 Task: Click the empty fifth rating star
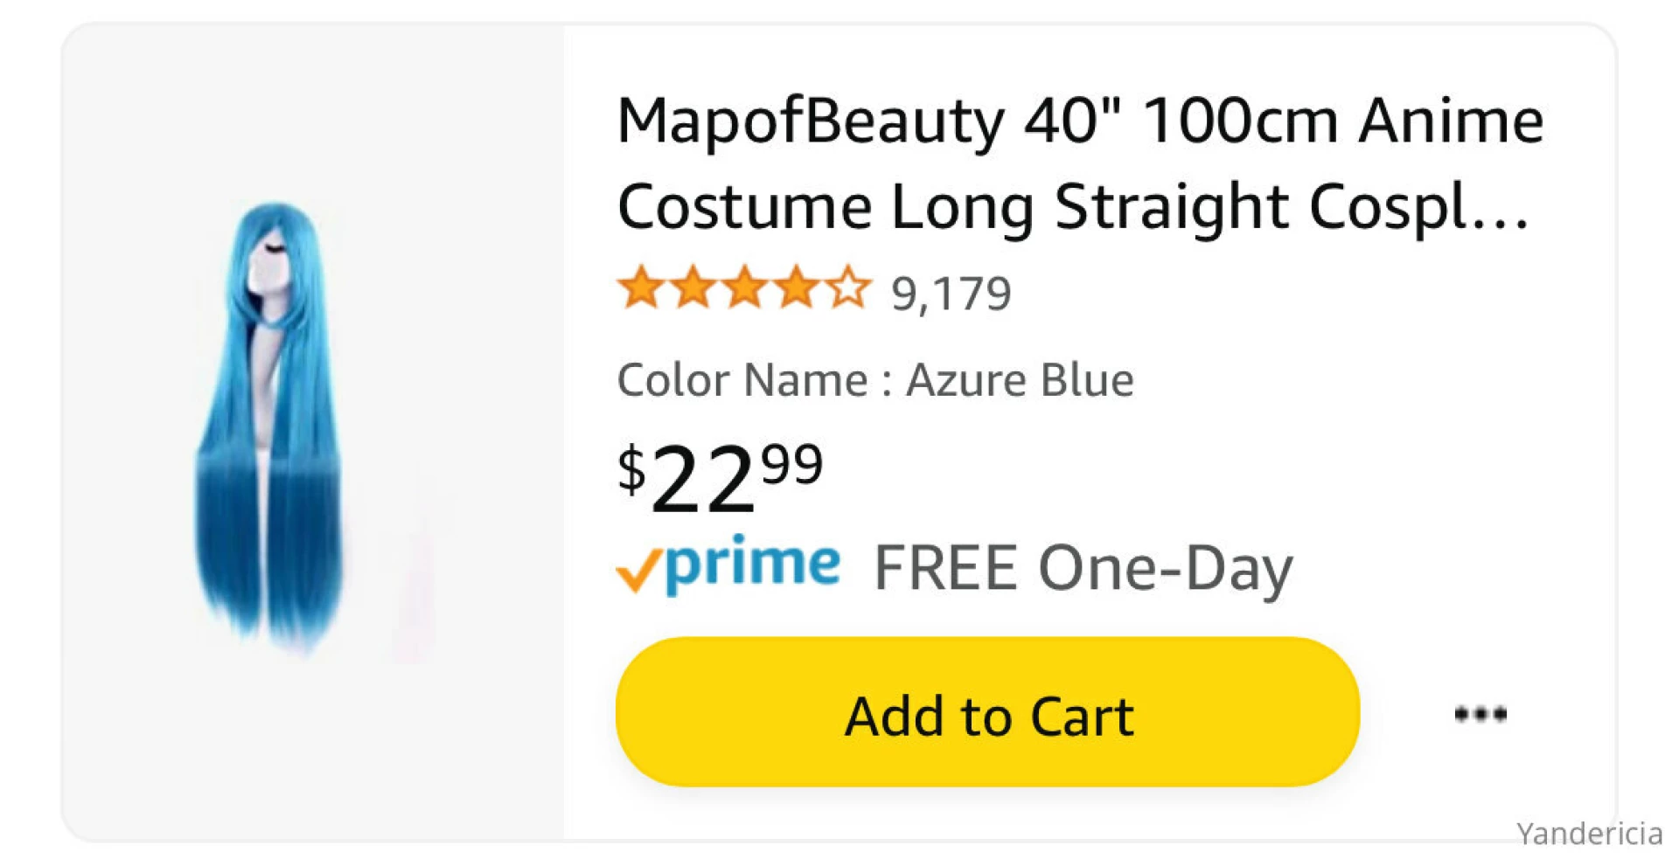pos(848,288)
